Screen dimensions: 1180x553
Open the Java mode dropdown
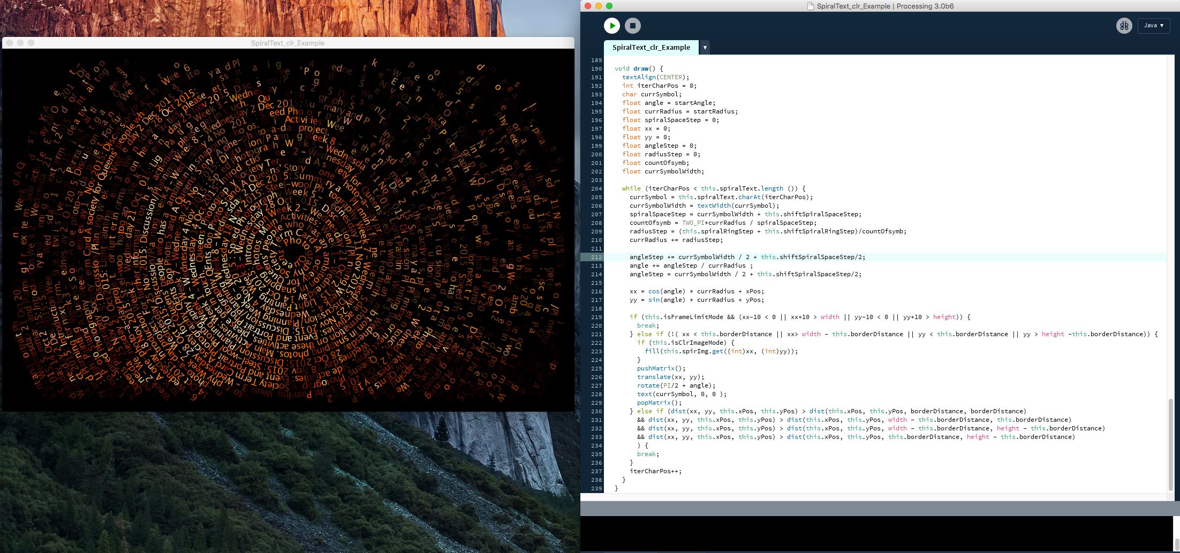pos(1154,26)
